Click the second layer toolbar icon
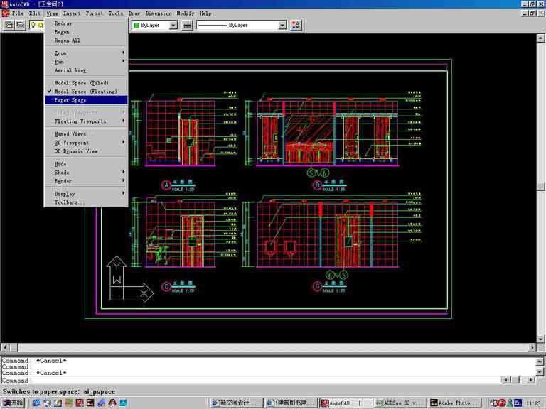 pos(21,25)
